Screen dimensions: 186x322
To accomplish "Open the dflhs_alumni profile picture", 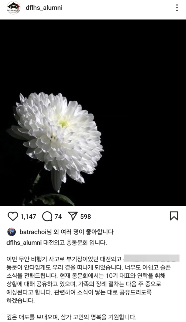I will coord(14,8).
